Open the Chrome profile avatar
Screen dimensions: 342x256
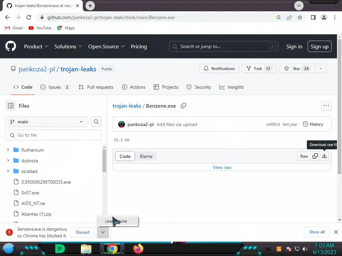(324, 17)
